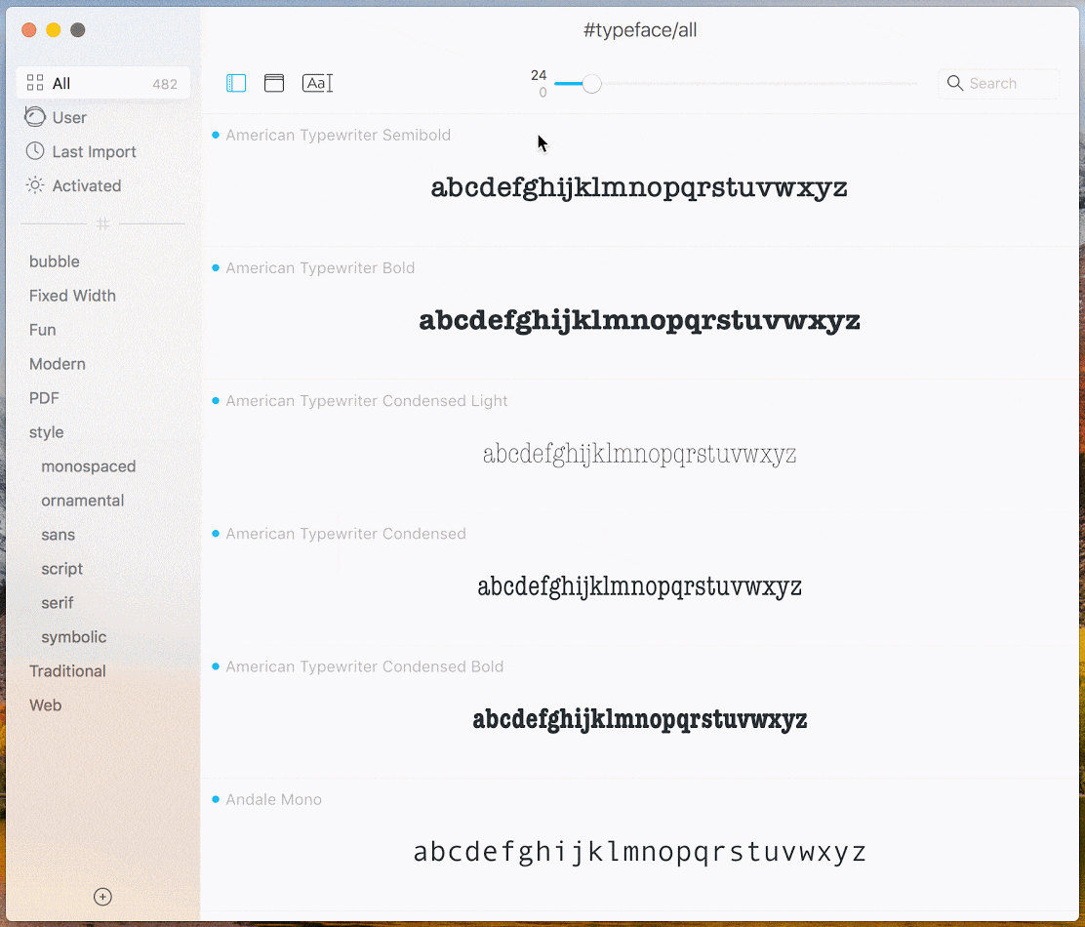Click the magnifier icon in Search
The width and height of the screenshot is (1085, 927).
[x=955, y=83]
